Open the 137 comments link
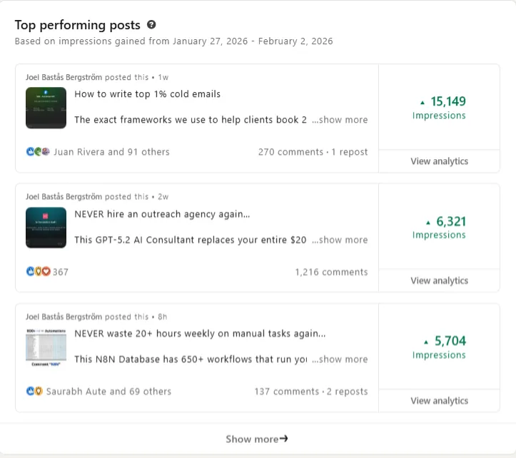This screenshot has width=516, height=458. click(x=286, y=392)
